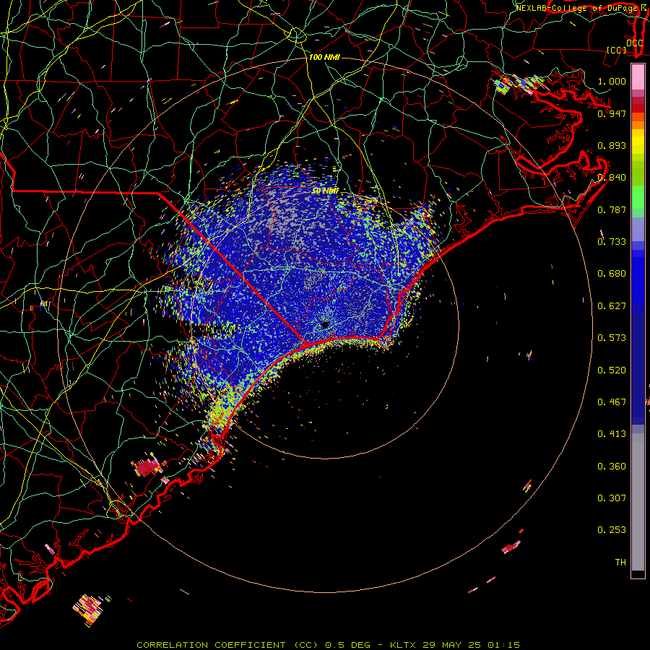This screenshot has height=650, width=650.
Task: Click the CORRELATION COEFFICIENT title text
Action: [x=211, y=645]
